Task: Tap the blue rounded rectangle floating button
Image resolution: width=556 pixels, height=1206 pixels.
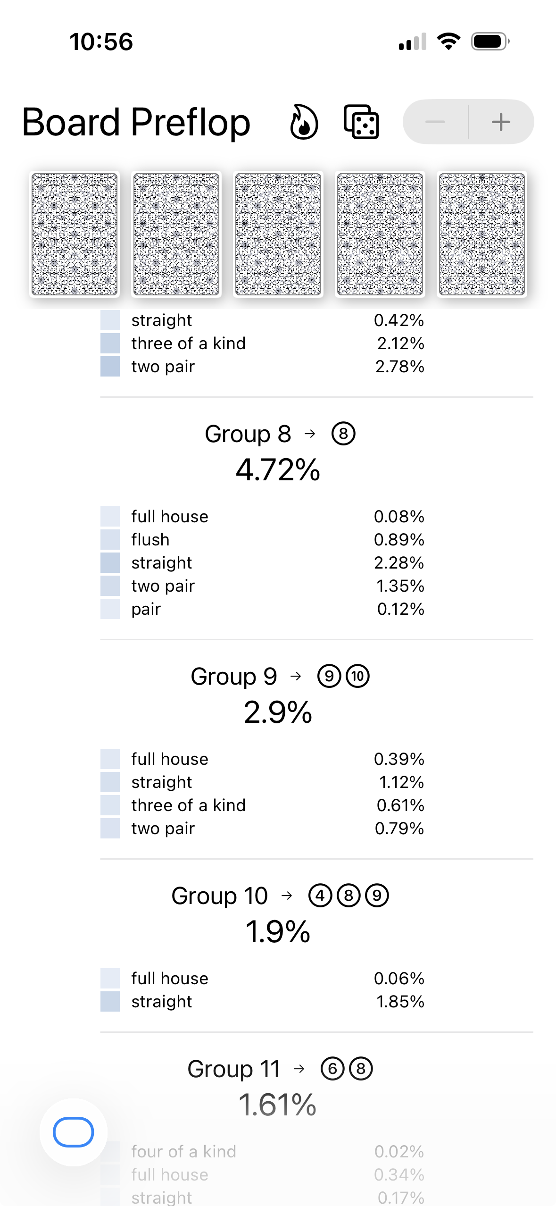Action: 74,1132
